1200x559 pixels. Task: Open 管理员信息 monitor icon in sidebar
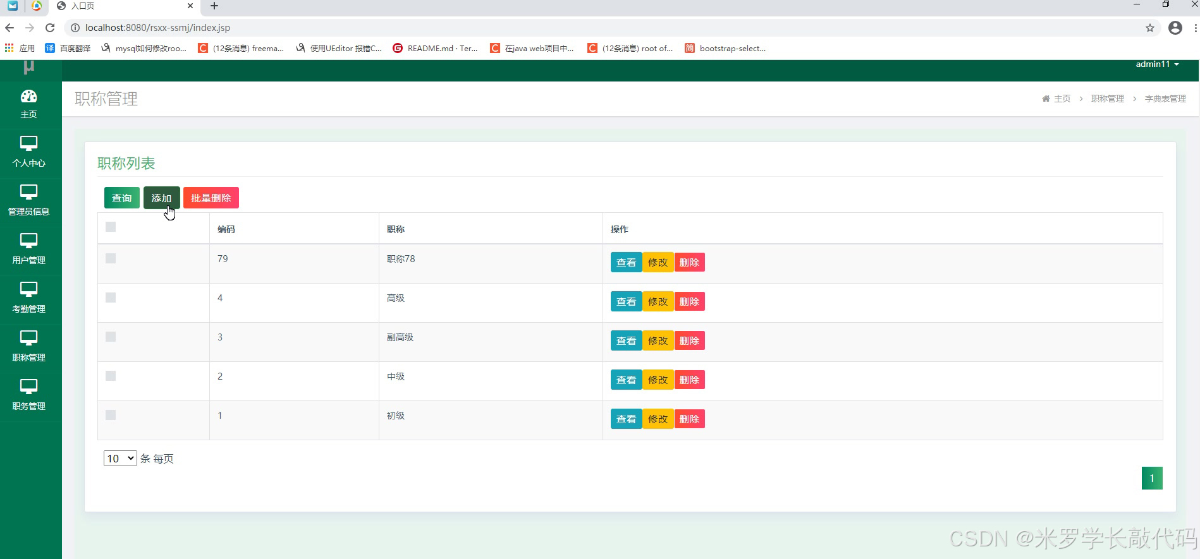(x=28, y=192)
